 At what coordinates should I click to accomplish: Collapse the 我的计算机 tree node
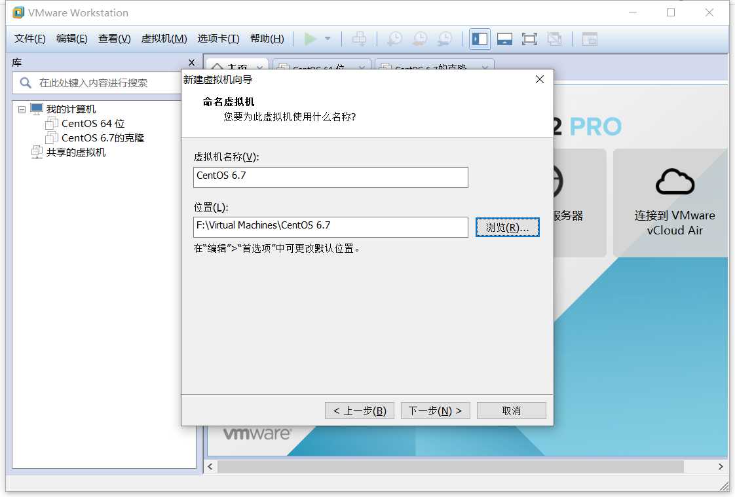coord(22,109)
